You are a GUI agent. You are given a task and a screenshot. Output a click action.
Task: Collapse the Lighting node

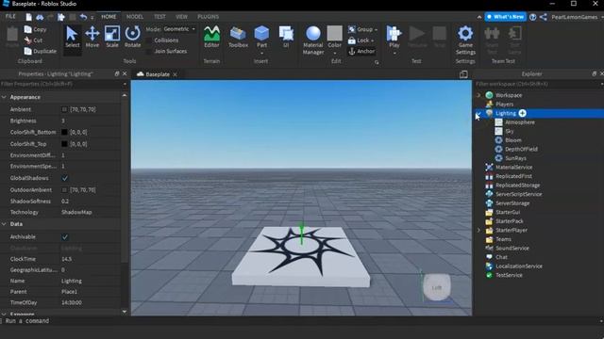[478, 113]
